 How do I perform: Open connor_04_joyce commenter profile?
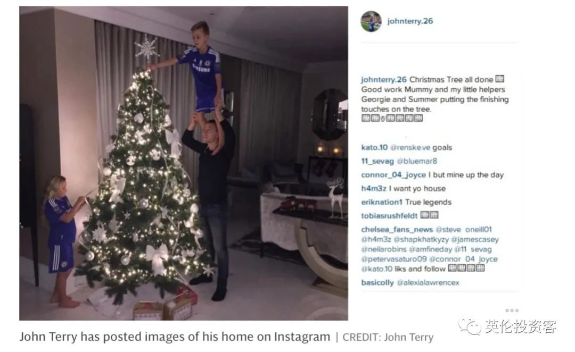pos(393,175)
